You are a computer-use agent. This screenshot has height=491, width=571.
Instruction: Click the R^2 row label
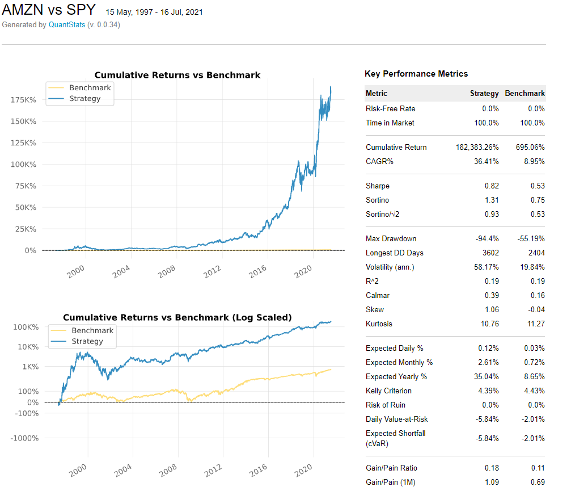372,282
